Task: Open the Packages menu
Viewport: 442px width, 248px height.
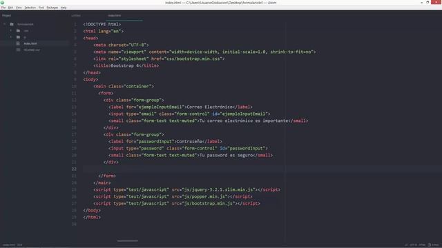Action: tap(52, 8)
